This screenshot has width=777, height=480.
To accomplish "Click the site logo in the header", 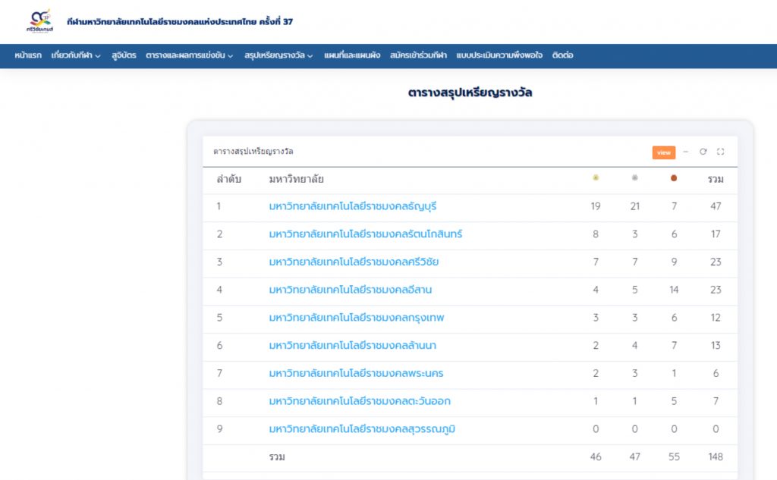I will pyautogui.click(x=38, y=20).
